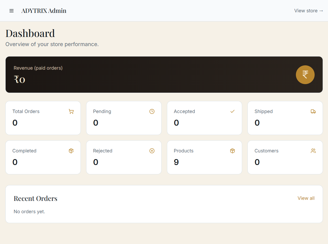This screenshot has width=328, height=244.
Task: Select the Products card label
Action: (184, 151)
